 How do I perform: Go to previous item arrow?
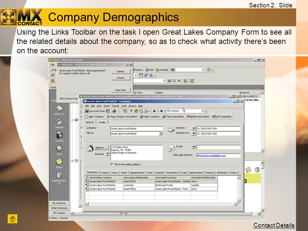pos(154,111)
